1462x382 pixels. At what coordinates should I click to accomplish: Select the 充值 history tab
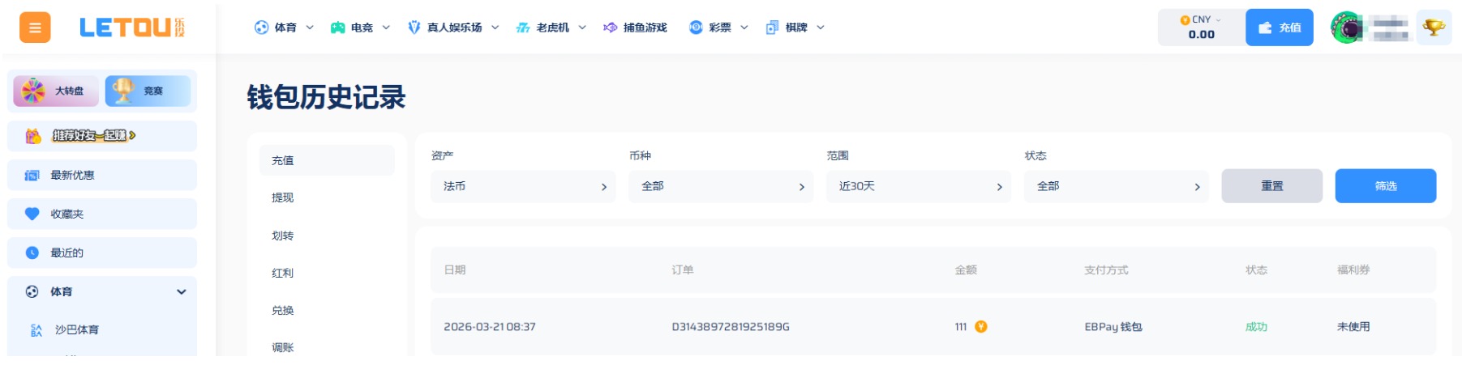coord(327,160)
